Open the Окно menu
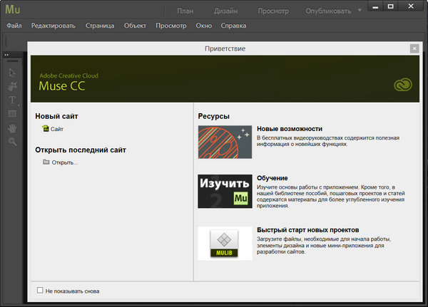This screenshot has height=307, width=428. pos(204,26)
